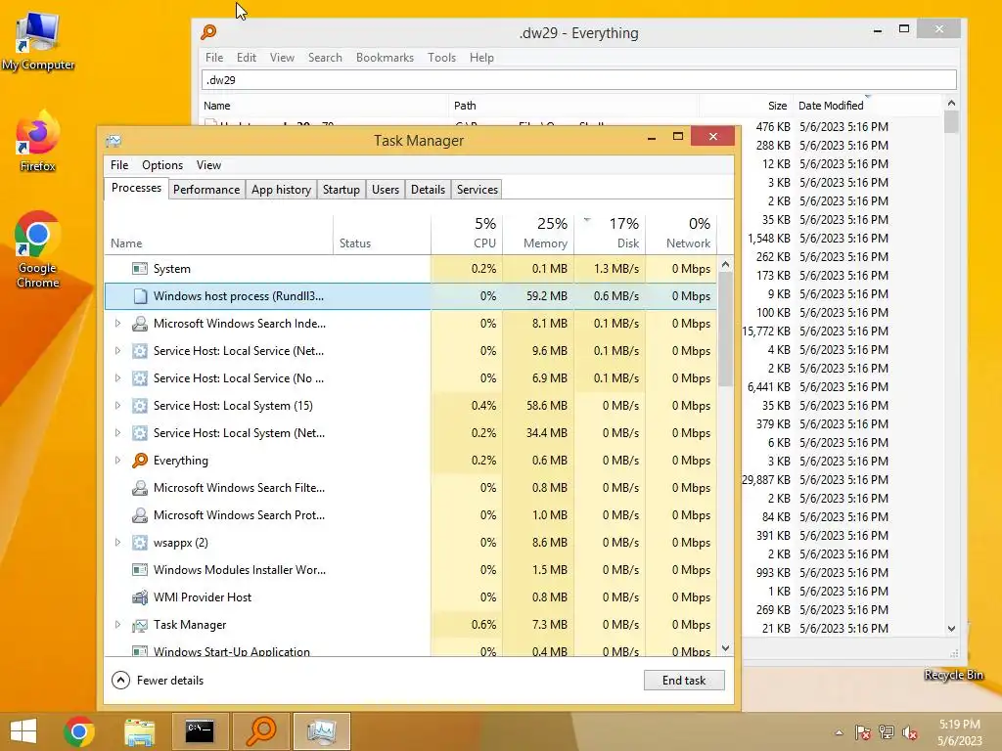
Task: Open the Recycle Bin on desktop
Action: point(953,675)
